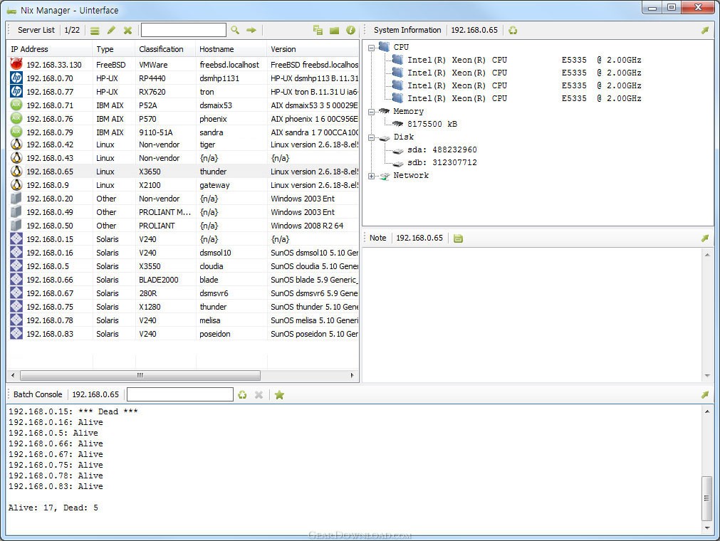The height and width of the screenshot is (541, 720).
Task: Click the green refresh icon in Batch Console
Action: [x=242, y=394]
